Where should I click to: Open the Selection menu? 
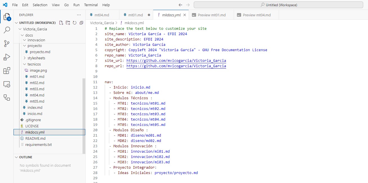pos(40,5)
